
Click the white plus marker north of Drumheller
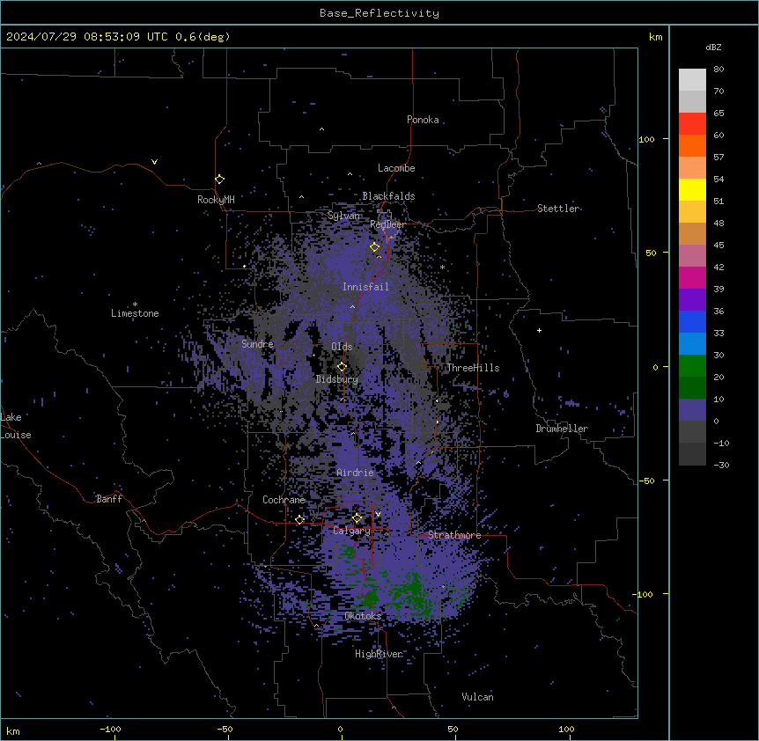pyautogui.click(x=539, y=330)
